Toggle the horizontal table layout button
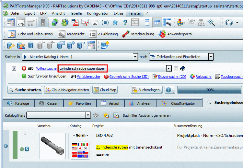 (x=157, y=22)
